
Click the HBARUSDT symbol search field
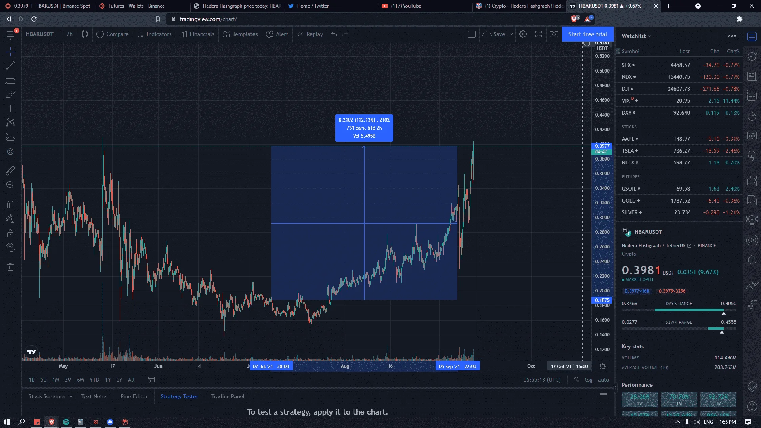click(x=40, y=34)
